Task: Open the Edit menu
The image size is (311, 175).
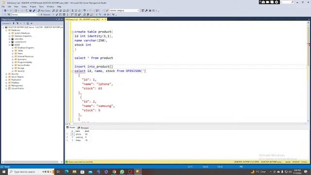Action: [x=9, y=6]
